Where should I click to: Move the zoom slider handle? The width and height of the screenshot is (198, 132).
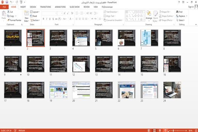[173, 130]
